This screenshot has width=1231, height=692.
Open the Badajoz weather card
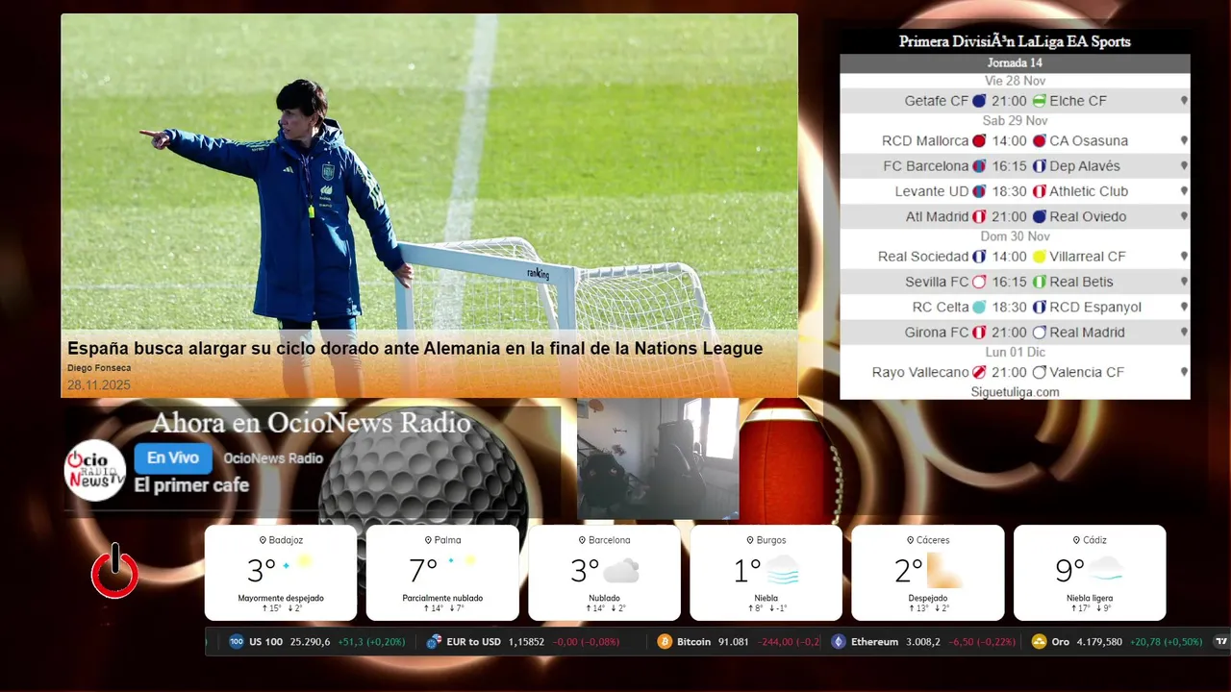(281, 573)
